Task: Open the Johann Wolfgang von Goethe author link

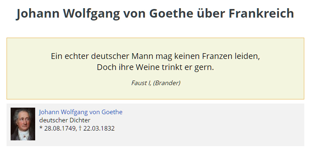Action: pyautogui.click(x=81, y=112)
